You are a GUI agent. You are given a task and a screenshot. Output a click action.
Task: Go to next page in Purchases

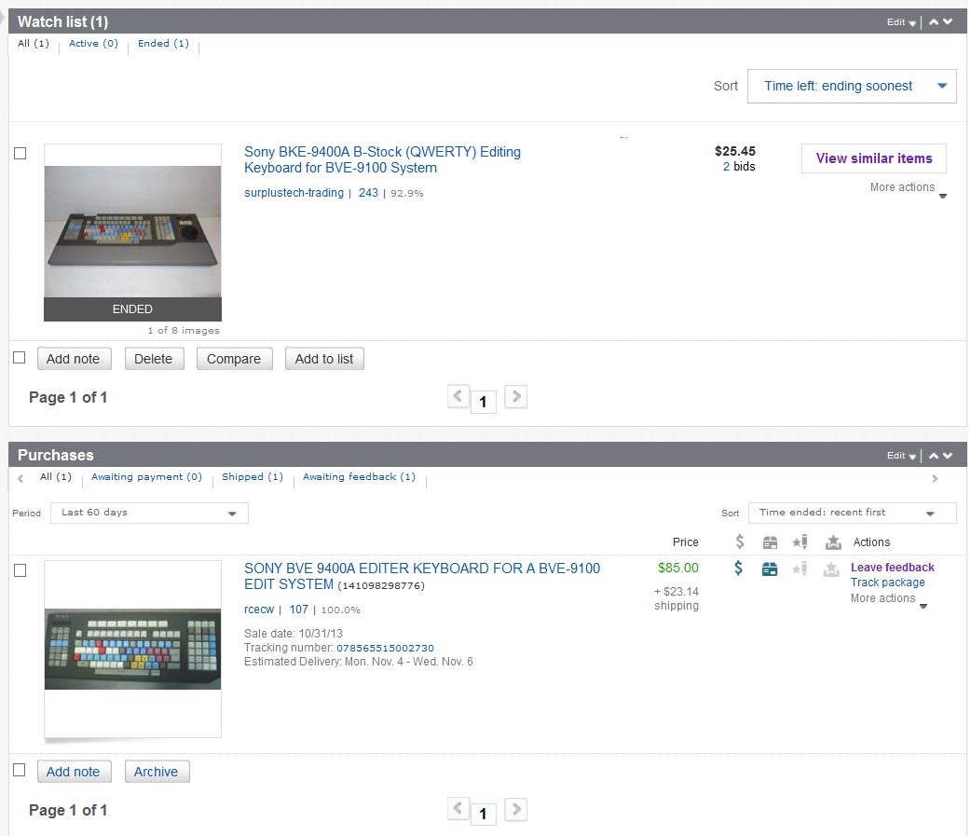(516, 809)
